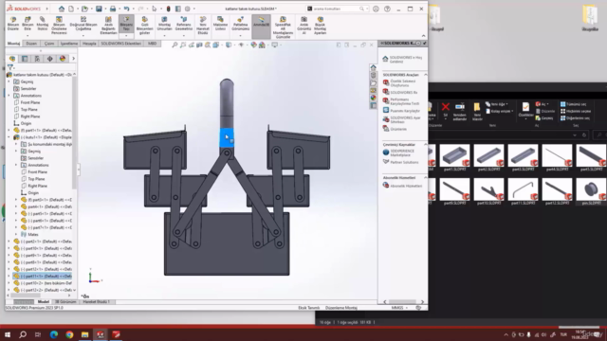This screenshot has height=341, width=607.
Task: Toggle the pin checkmark on the SOLIDWORKS task pane header
Action: (425, 43)
